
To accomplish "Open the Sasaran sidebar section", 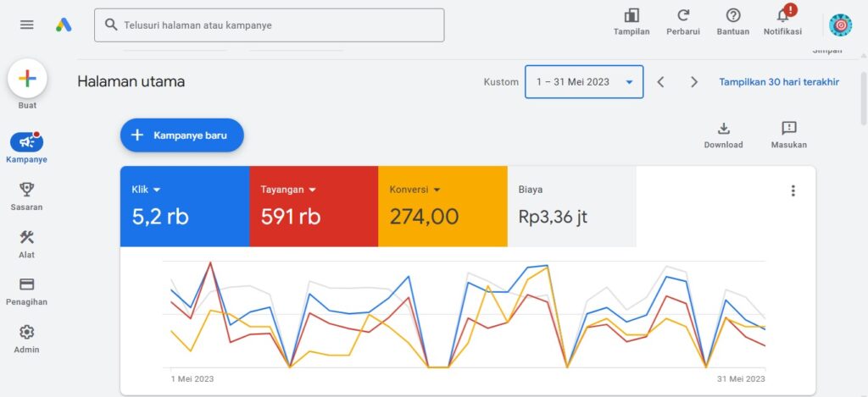I will pyautogui.click(x=26, y=190).
